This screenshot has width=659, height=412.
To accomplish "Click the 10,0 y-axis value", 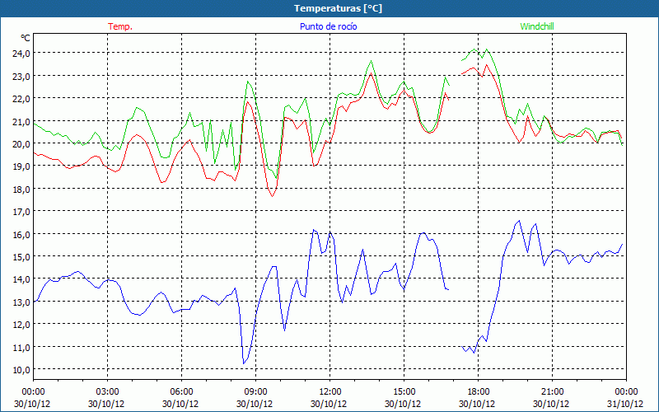I will (x=22, y=369).
